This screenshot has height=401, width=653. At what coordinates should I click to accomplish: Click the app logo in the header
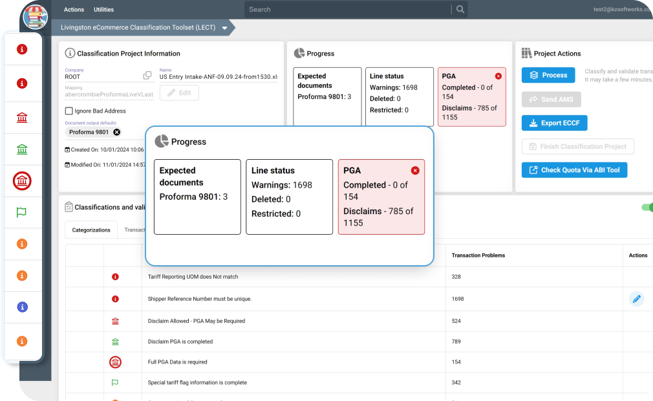[36, 17]
